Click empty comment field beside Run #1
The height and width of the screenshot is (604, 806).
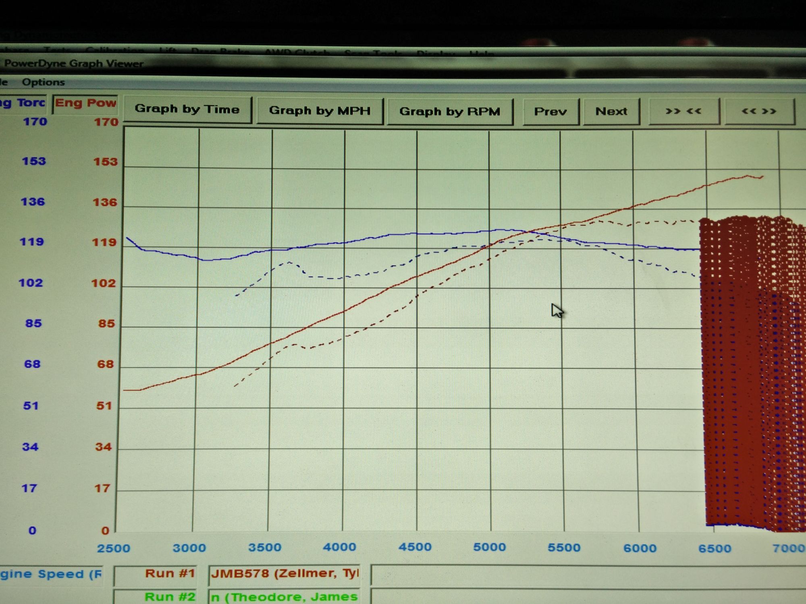(584, 574)
